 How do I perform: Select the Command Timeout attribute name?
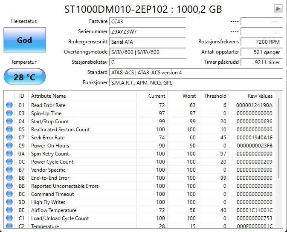(x=52, y=194)
